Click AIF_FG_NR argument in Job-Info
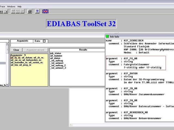This screenshot has width=174, height=130. point(130,58)
